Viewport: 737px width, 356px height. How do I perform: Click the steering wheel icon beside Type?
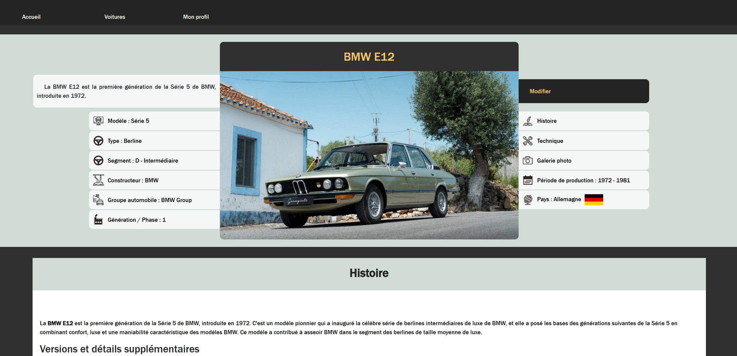(x=98, y=141)
